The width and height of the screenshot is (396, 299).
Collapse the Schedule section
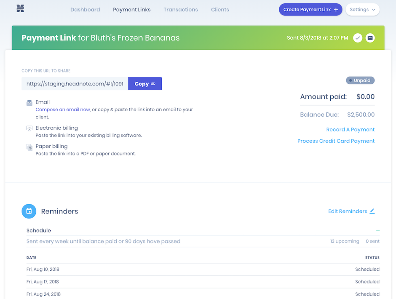tap(378, 230)
